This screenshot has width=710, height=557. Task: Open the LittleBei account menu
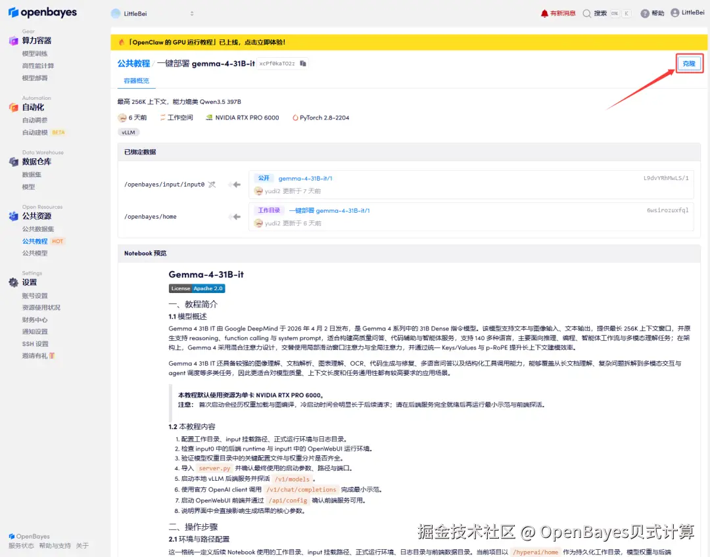[688, 12]
